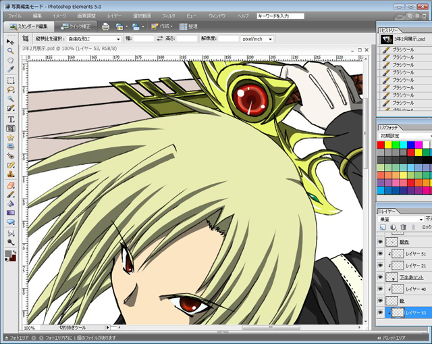Select the Gradient tool
The width and height of the screenshot is (432, 344).
pos(11,213)
